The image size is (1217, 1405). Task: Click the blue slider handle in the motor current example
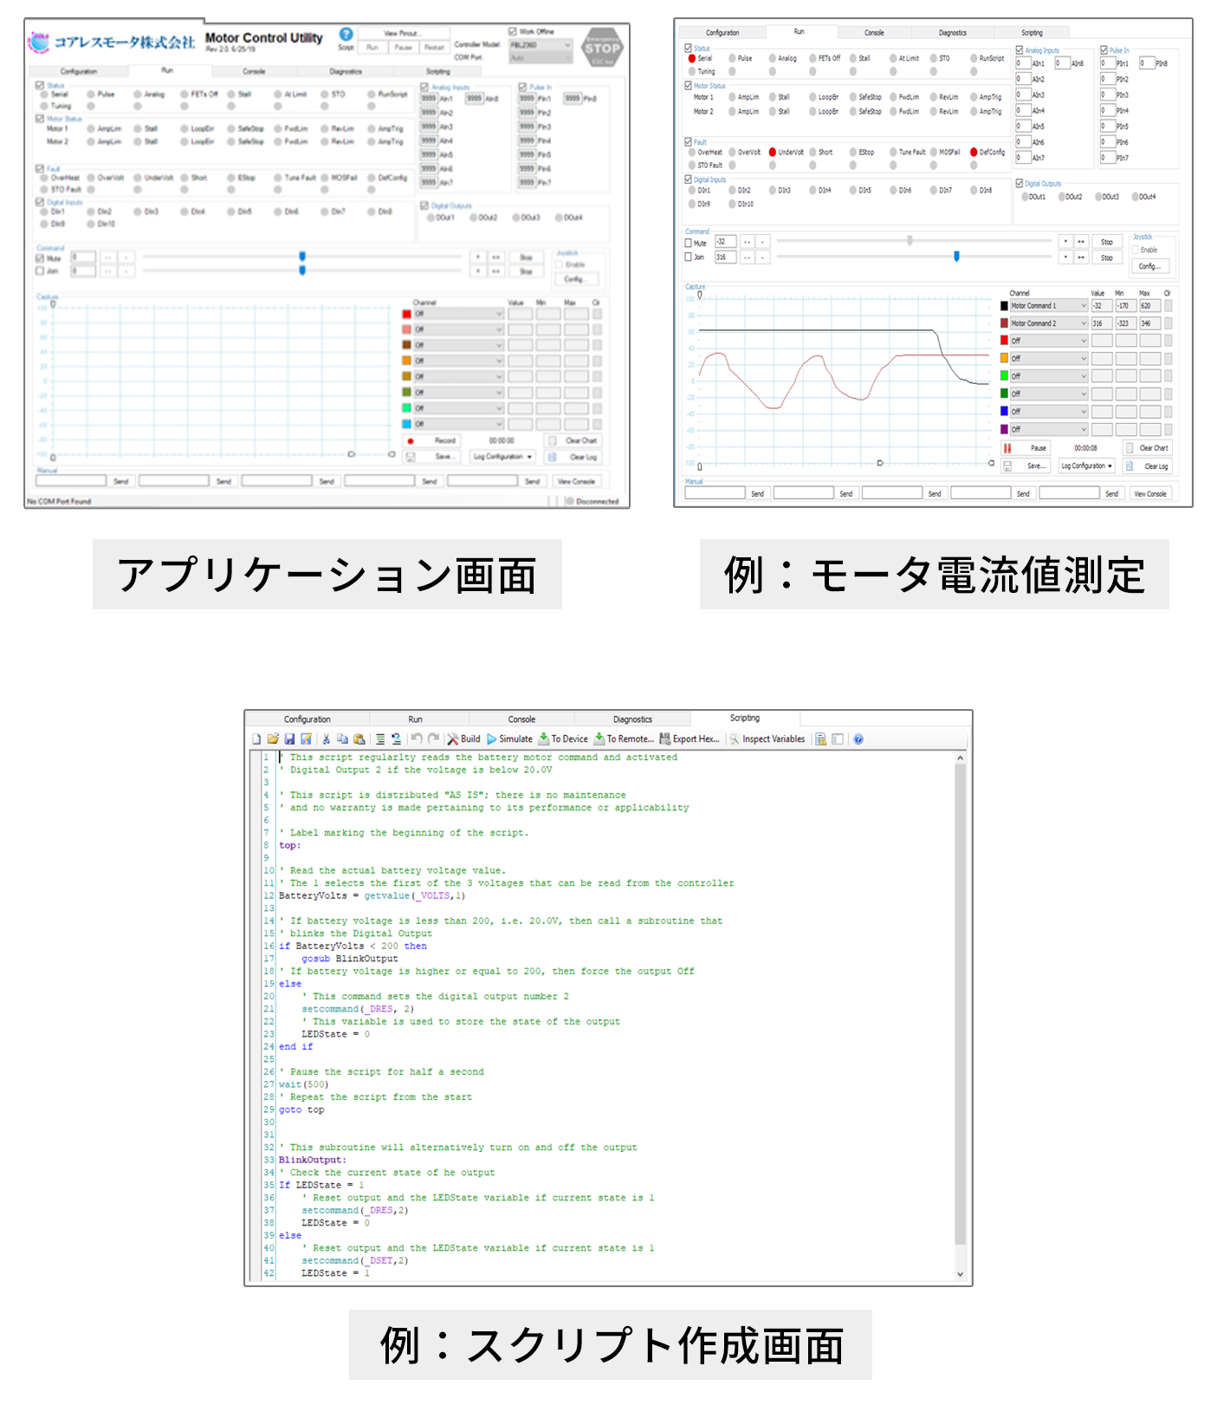coord(956,257)
